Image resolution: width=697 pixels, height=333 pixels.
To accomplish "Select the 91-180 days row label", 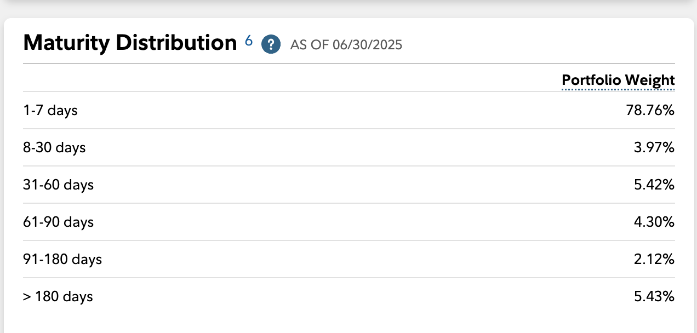I will coord(62,260).
